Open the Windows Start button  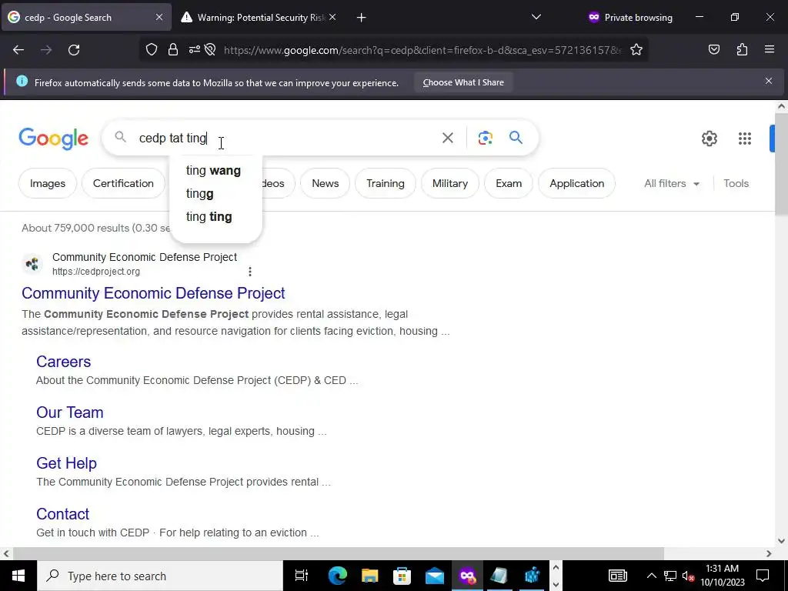18,576
